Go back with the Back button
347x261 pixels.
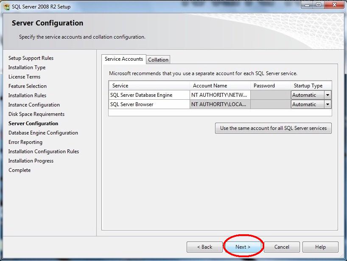point(204,247)
